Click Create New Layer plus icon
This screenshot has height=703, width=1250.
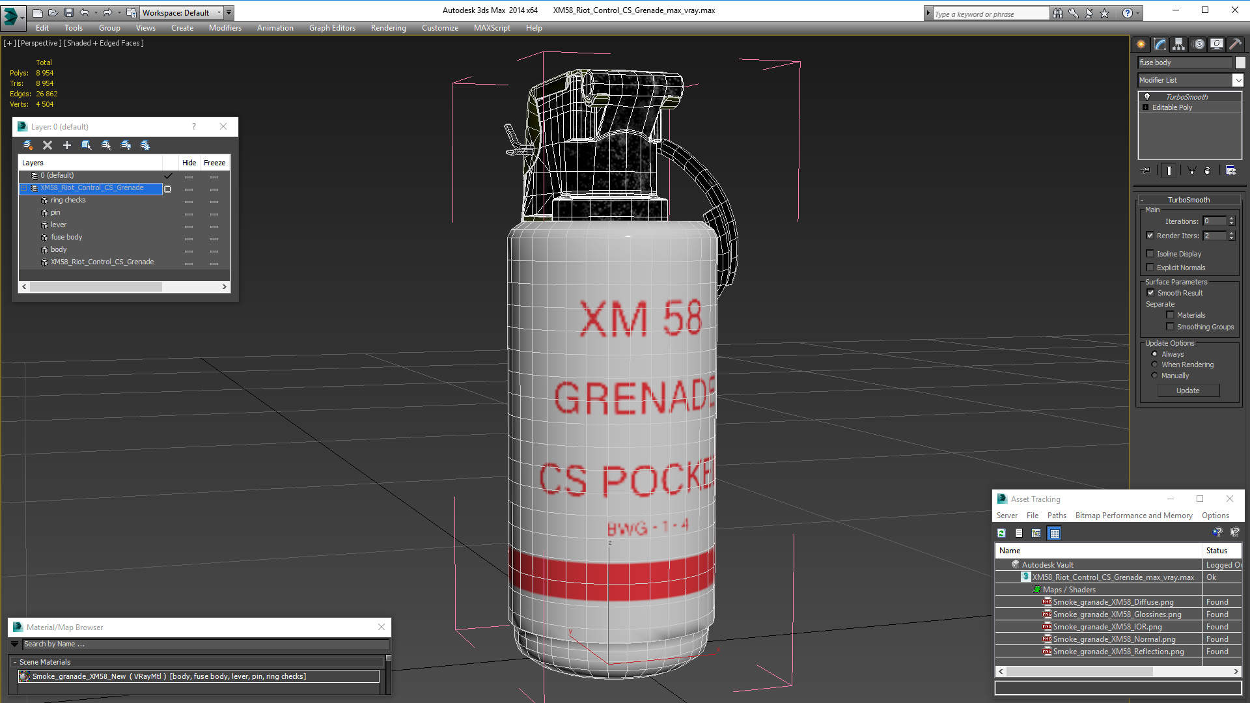pyautogui.click(x=66, y=145)
